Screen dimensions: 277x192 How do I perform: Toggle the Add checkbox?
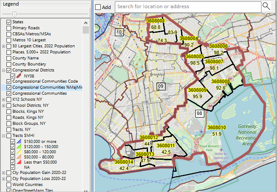pos(98,7)
